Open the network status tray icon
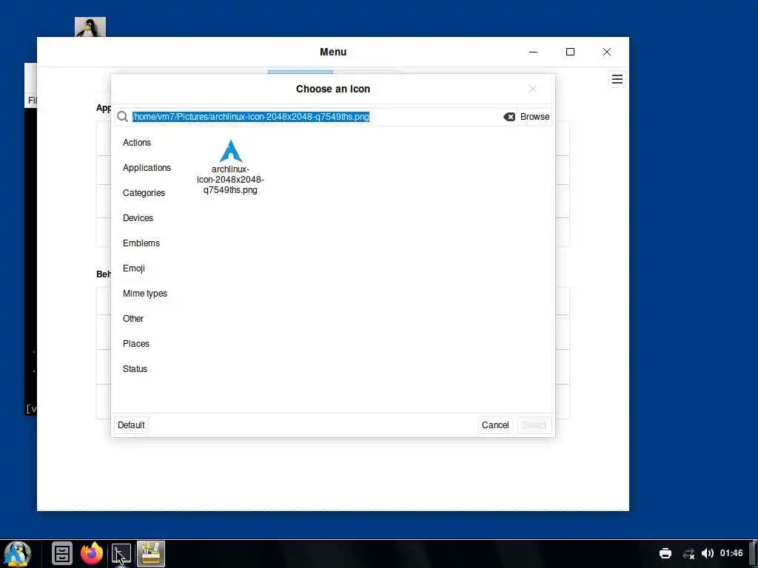Image resolution: width=758 pixels, height=568 pixels. [x=688, y=553]
